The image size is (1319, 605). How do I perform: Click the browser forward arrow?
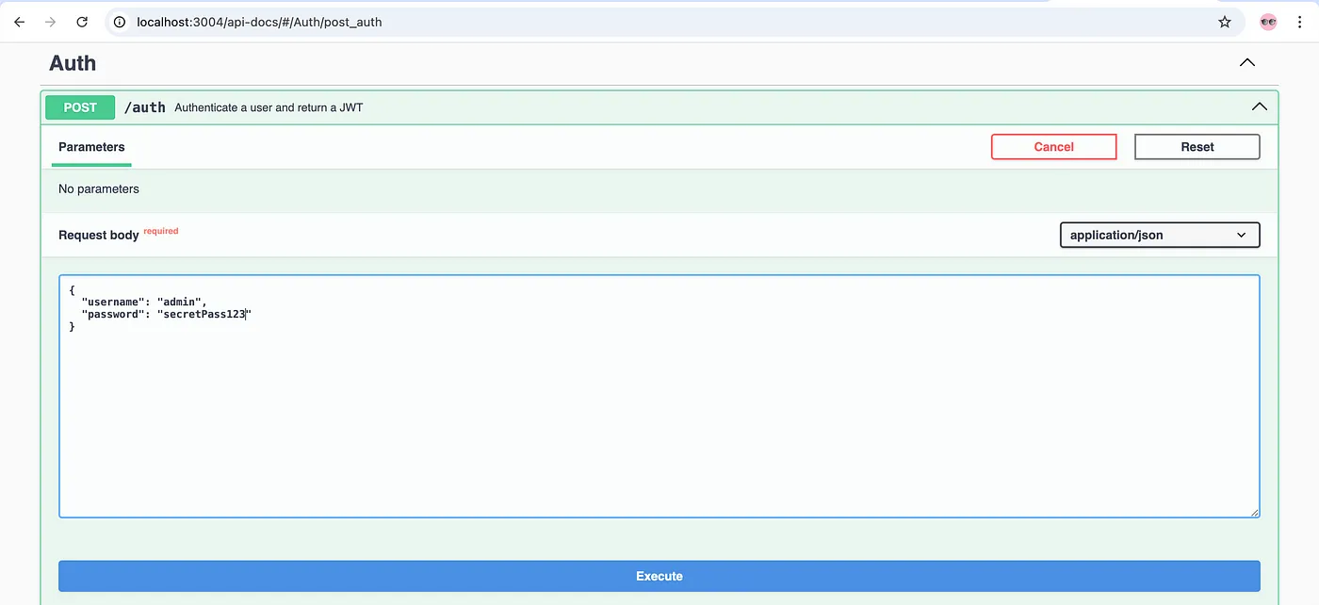coord(51,22)
